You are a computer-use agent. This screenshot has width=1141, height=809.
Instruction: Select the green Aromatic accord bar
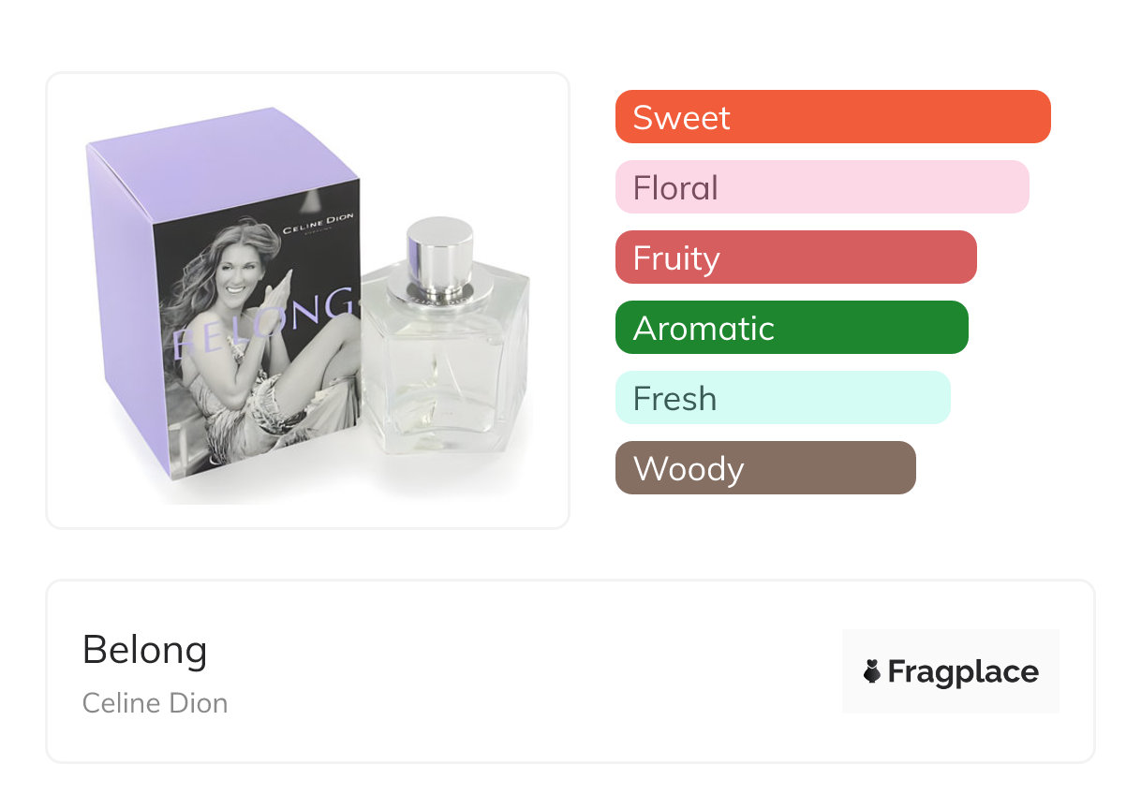(791, 328)
